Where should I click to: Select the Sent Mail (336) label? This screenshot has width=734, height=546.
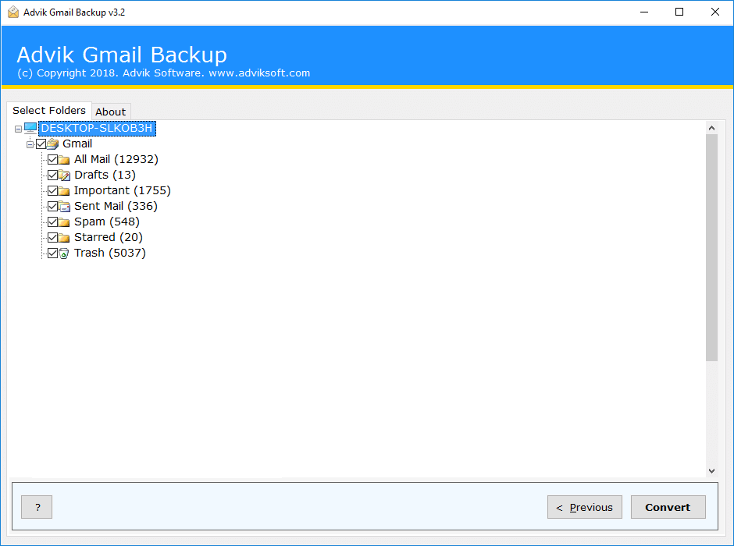(116, 206)
